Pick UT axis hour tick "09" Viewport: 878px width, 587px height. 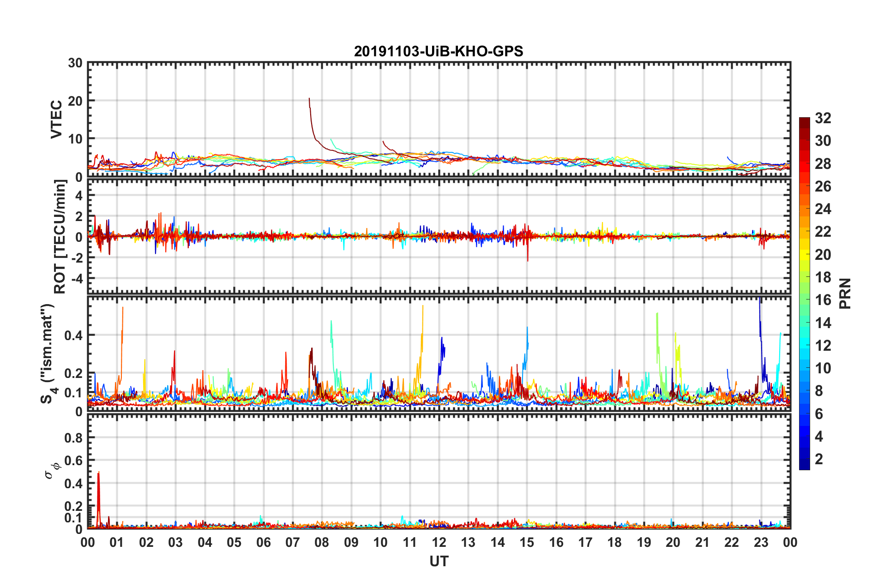pyautogui.click(x=351, y=542)
